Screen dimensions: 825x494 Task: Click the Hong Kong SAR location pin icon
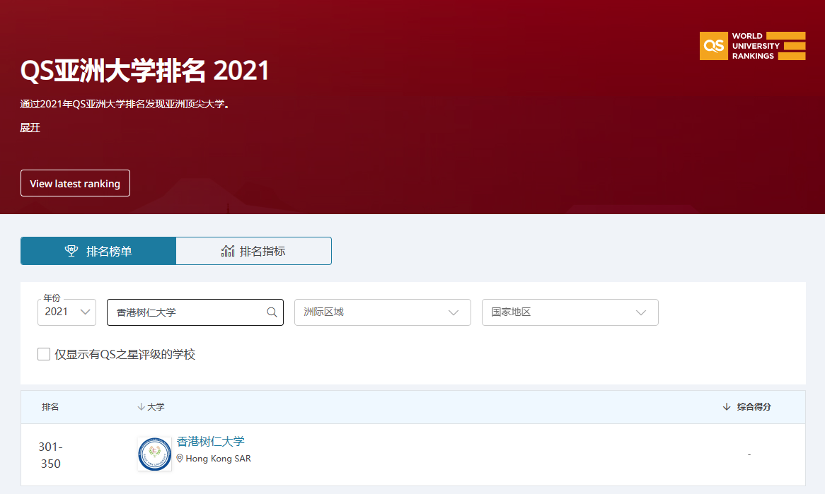(180, 458)
